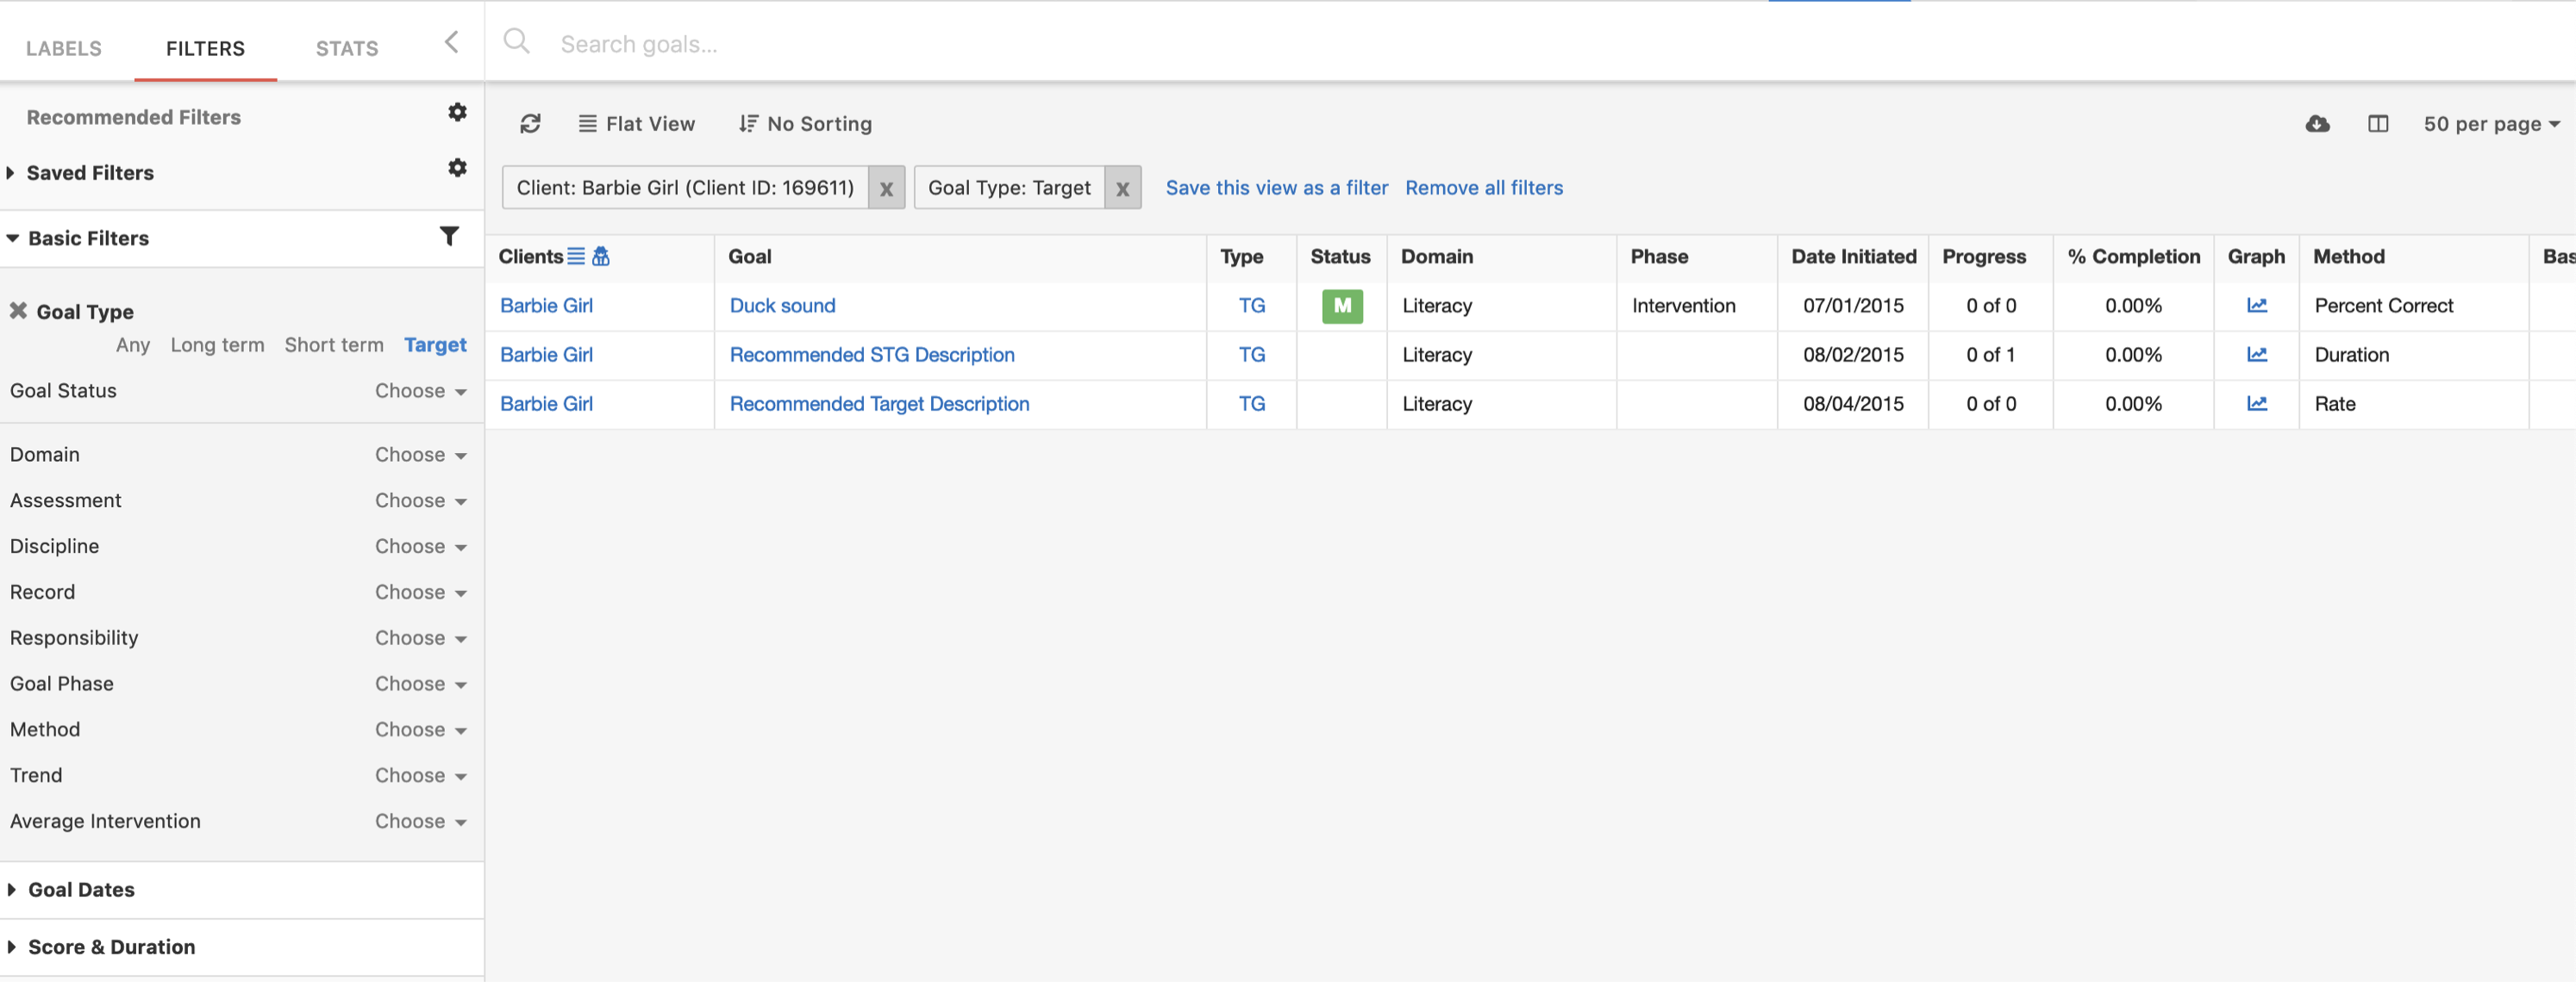Click the Clients group people icon in header

[x=600, y=257]
